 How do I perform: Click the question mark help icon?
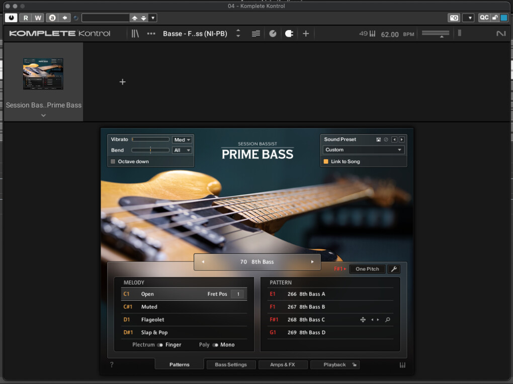(x=112, y=365)
